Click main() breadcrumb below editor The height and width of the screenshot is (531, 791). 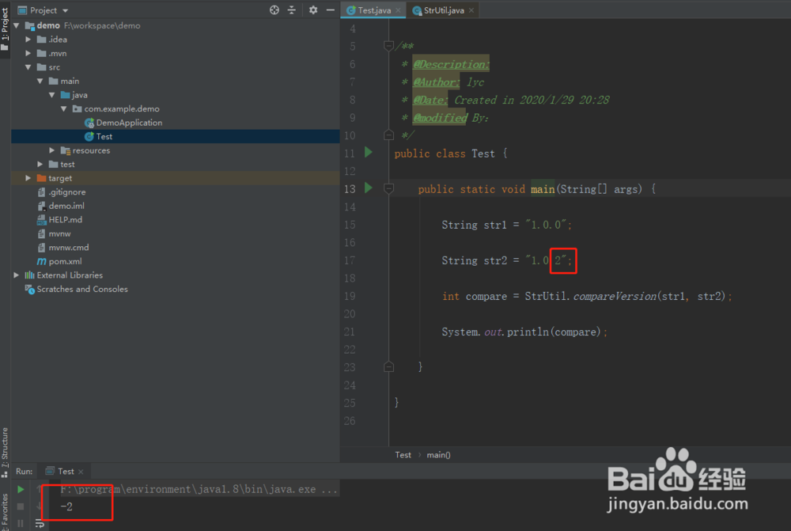click(438, 455)
